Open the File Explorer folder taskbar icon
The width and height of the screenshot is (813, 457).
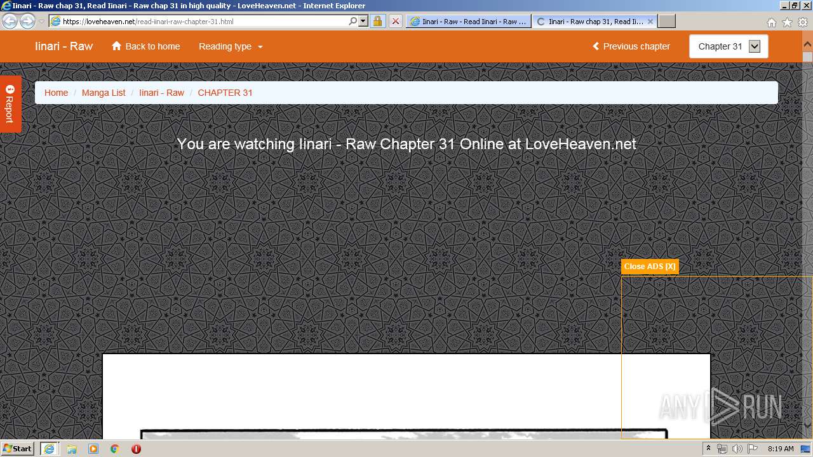click(x=72, y=449)
